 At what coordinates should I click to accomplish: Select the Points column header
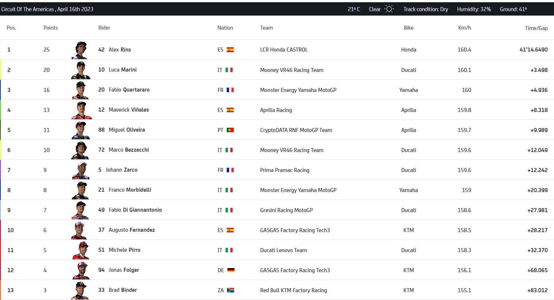(50, 28)
